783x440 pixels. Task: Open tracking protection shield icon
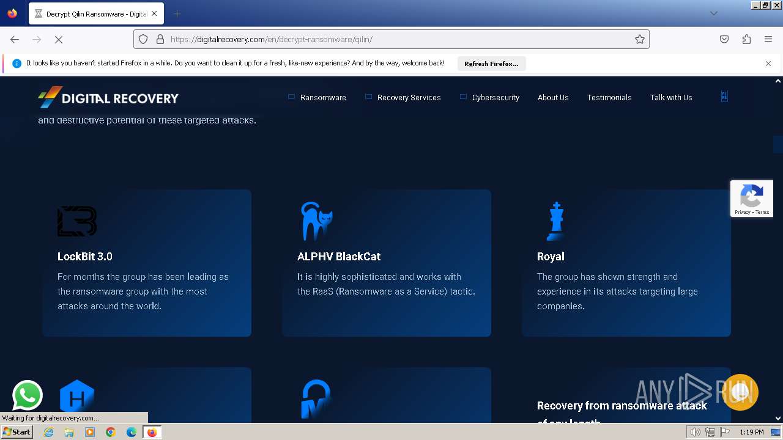click(143, 39)
